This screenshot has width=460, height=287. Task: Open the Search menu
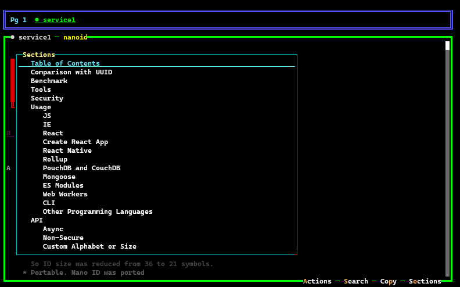356,281
